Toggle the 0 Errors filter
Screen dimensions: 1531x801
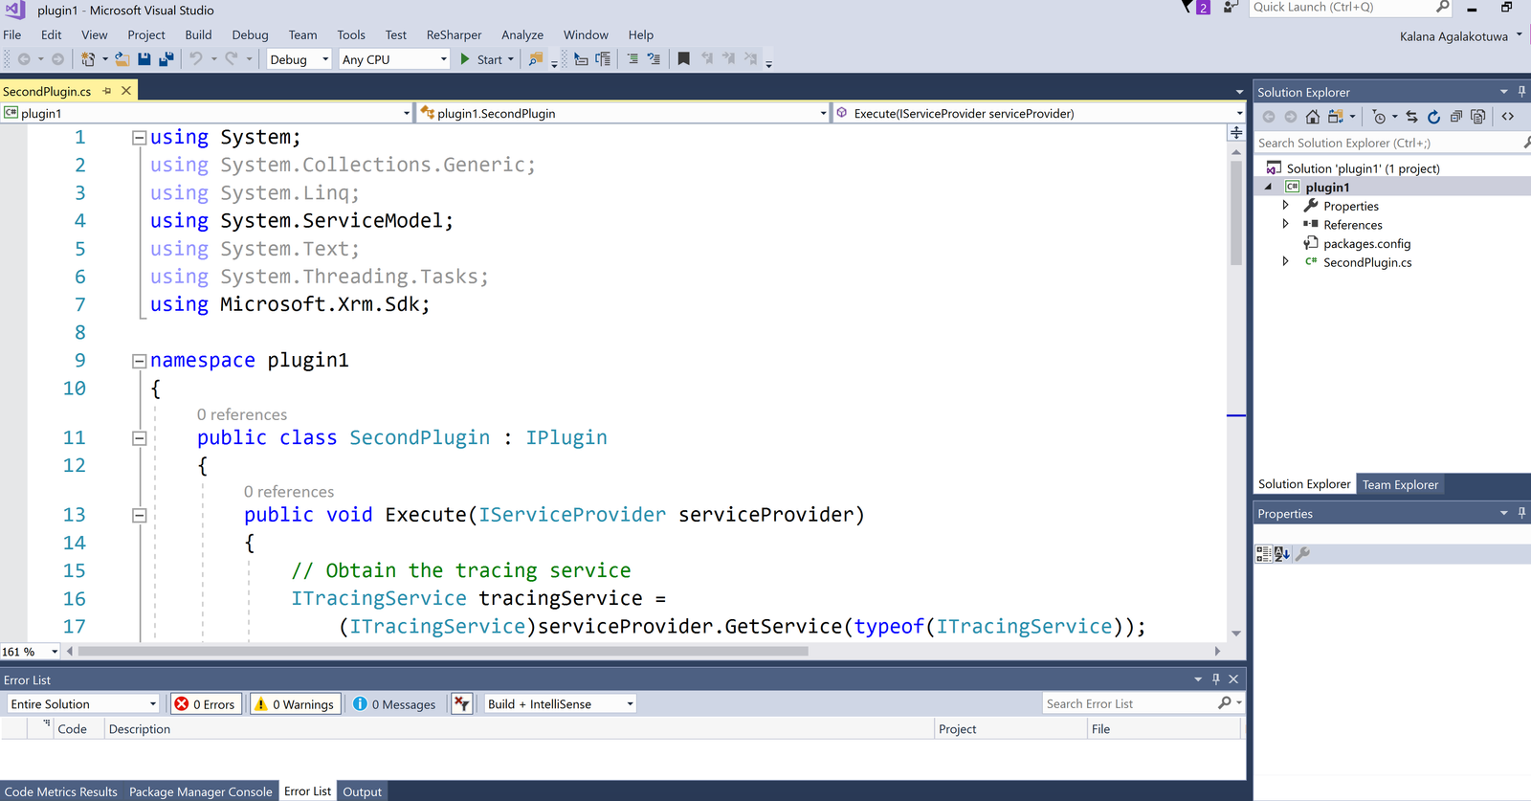205,704
